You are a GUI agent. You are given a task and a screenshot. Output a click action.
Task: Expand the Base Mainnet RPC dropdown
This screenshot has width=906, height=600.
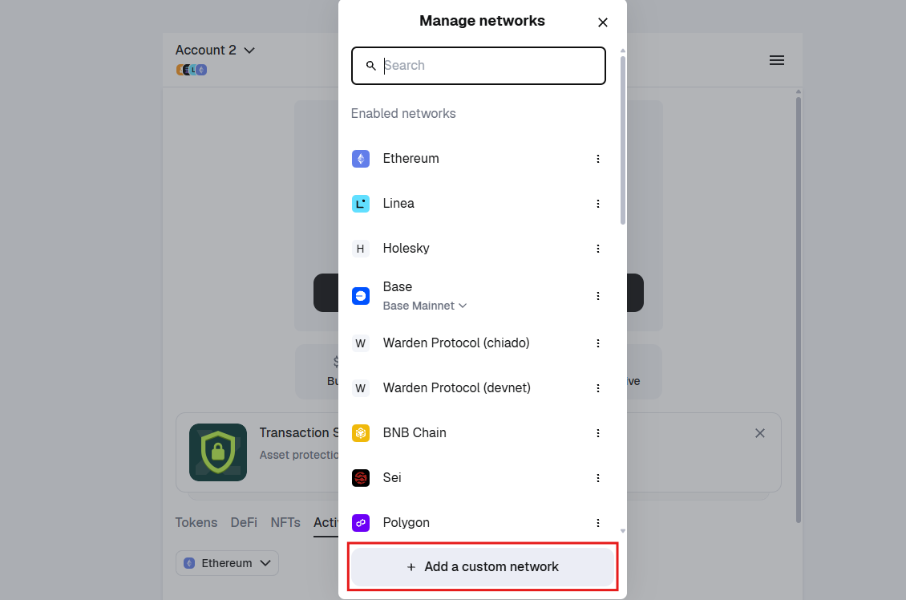[x=425, y=306]
